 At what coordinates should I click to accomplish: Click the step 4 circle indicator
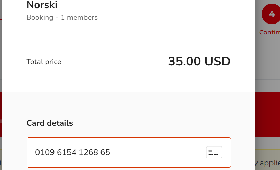[271, 14]
